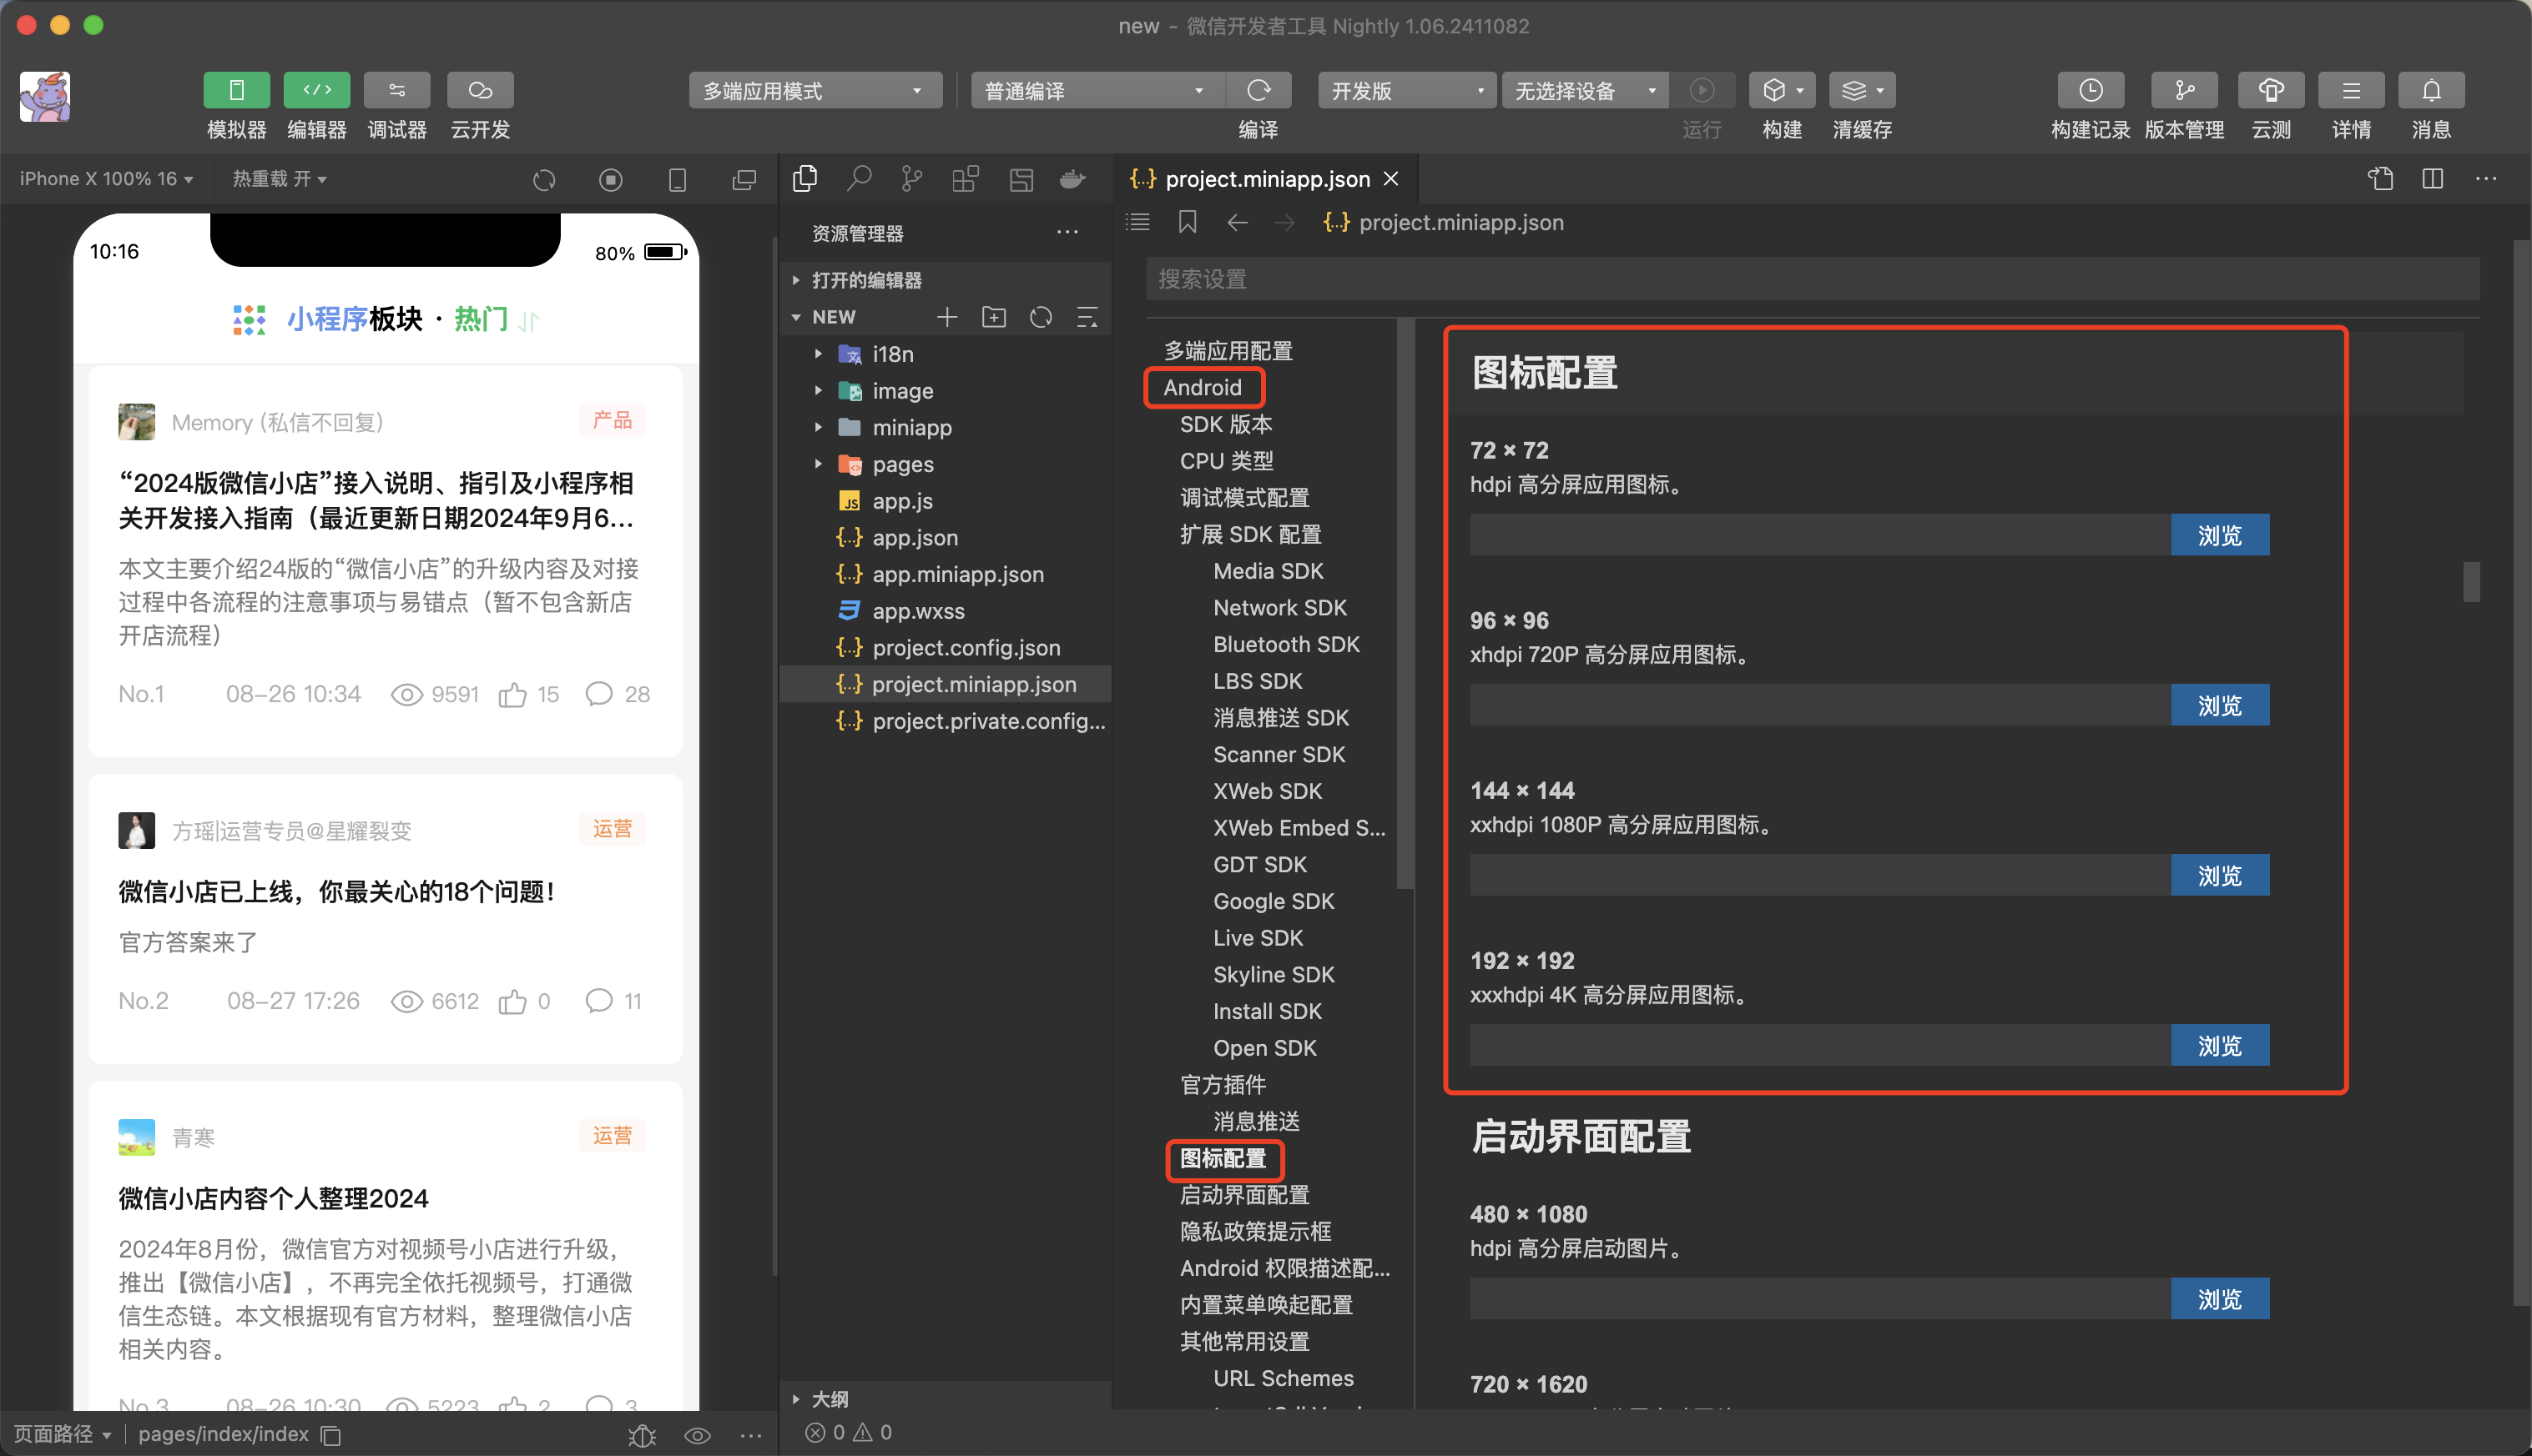The width and height of the screenshot is (2532, 1456).
Task: Open 云测 cloud testing
Action: click(x=2271, y=91)
